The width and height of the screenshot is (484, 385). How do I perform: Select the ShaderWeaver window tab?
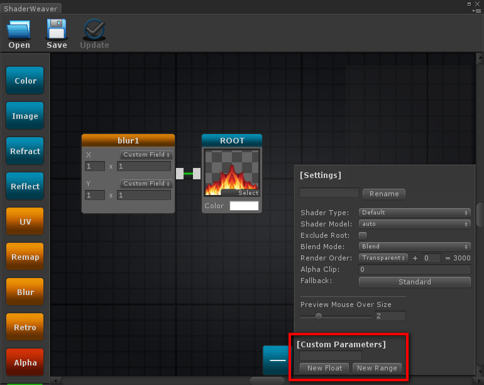[x=31, y=8]
